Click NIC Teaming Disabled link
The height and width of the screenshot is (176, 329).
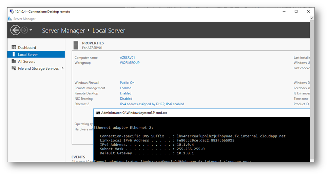point(126,99)
